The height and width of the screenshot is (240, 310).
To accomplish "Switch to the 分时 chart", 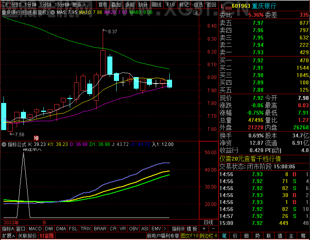I will click(16, 5).
